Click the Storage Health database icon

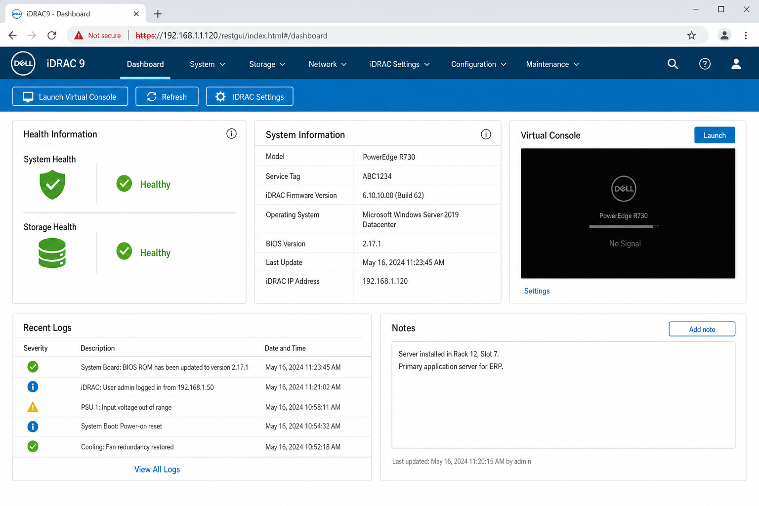pos(52,253)
